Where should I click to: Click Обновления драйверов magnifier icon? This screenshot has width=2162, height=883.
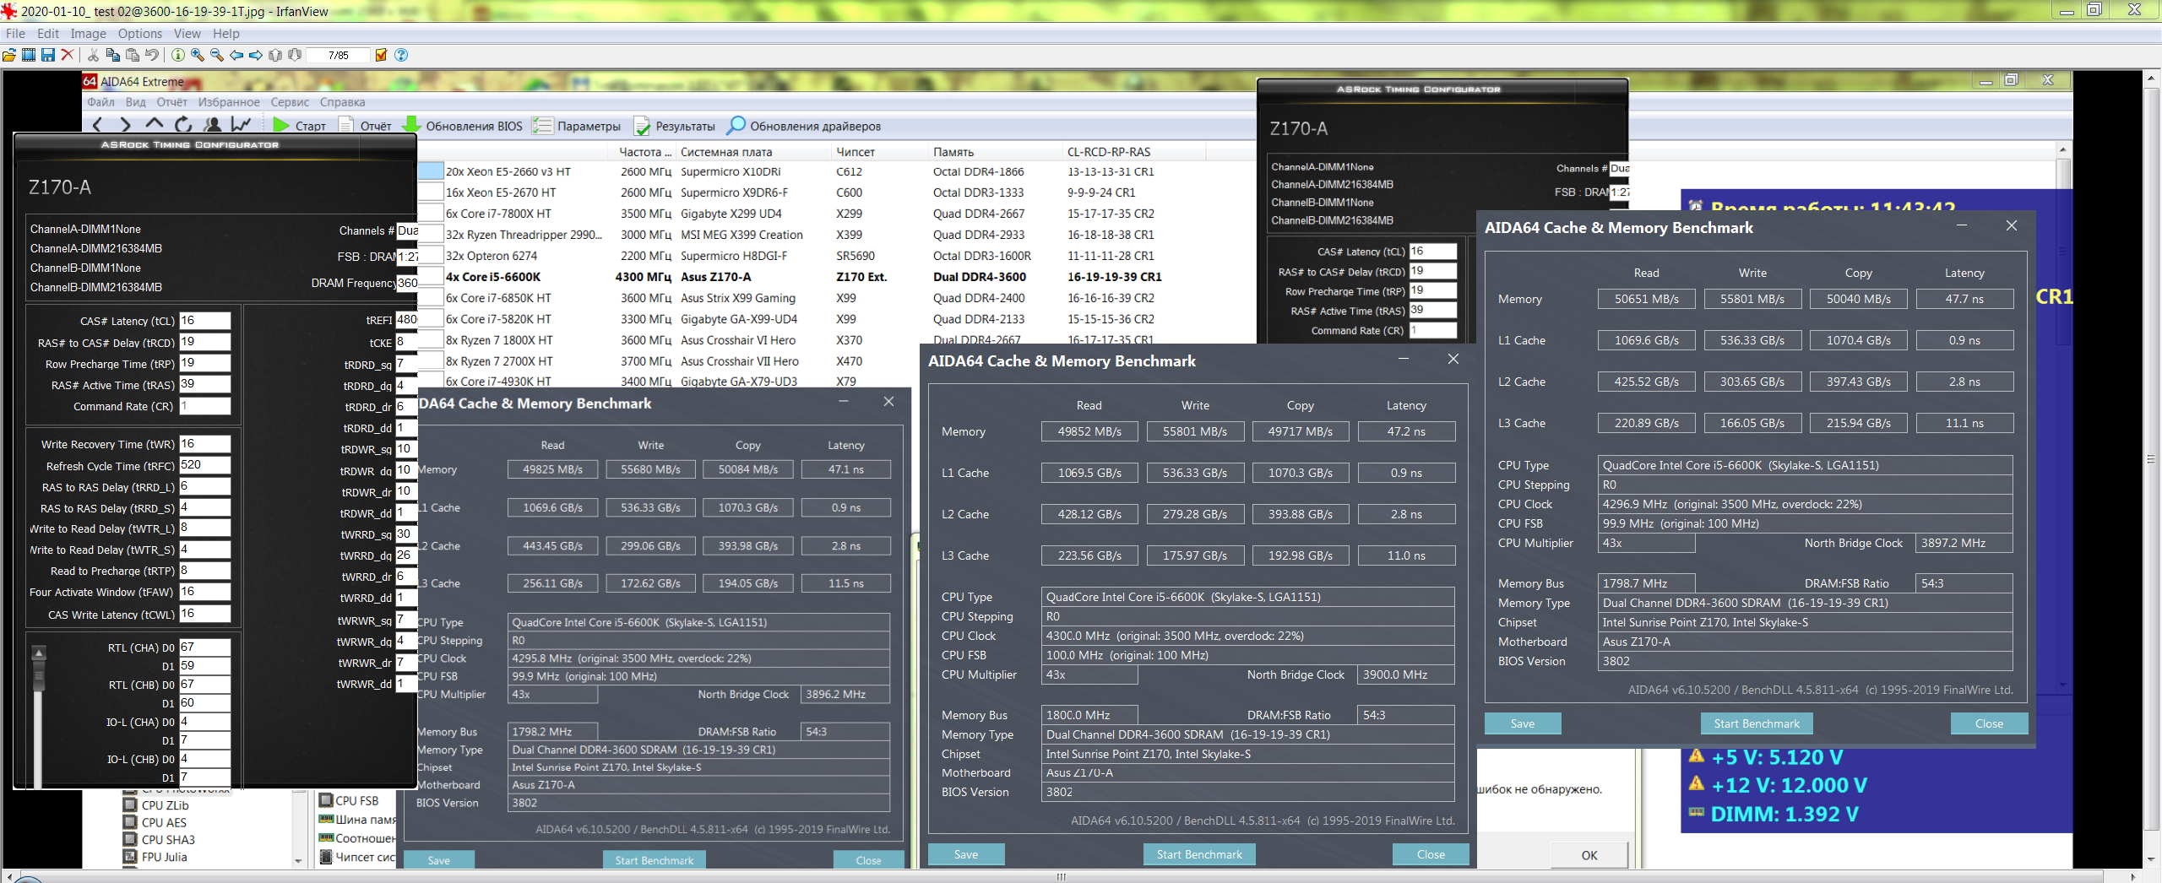point(736,125)
